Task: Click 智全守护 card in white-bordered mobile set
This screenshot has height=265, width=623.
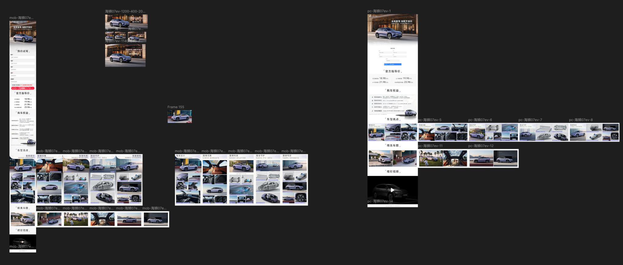Action: tap(268, 179)
